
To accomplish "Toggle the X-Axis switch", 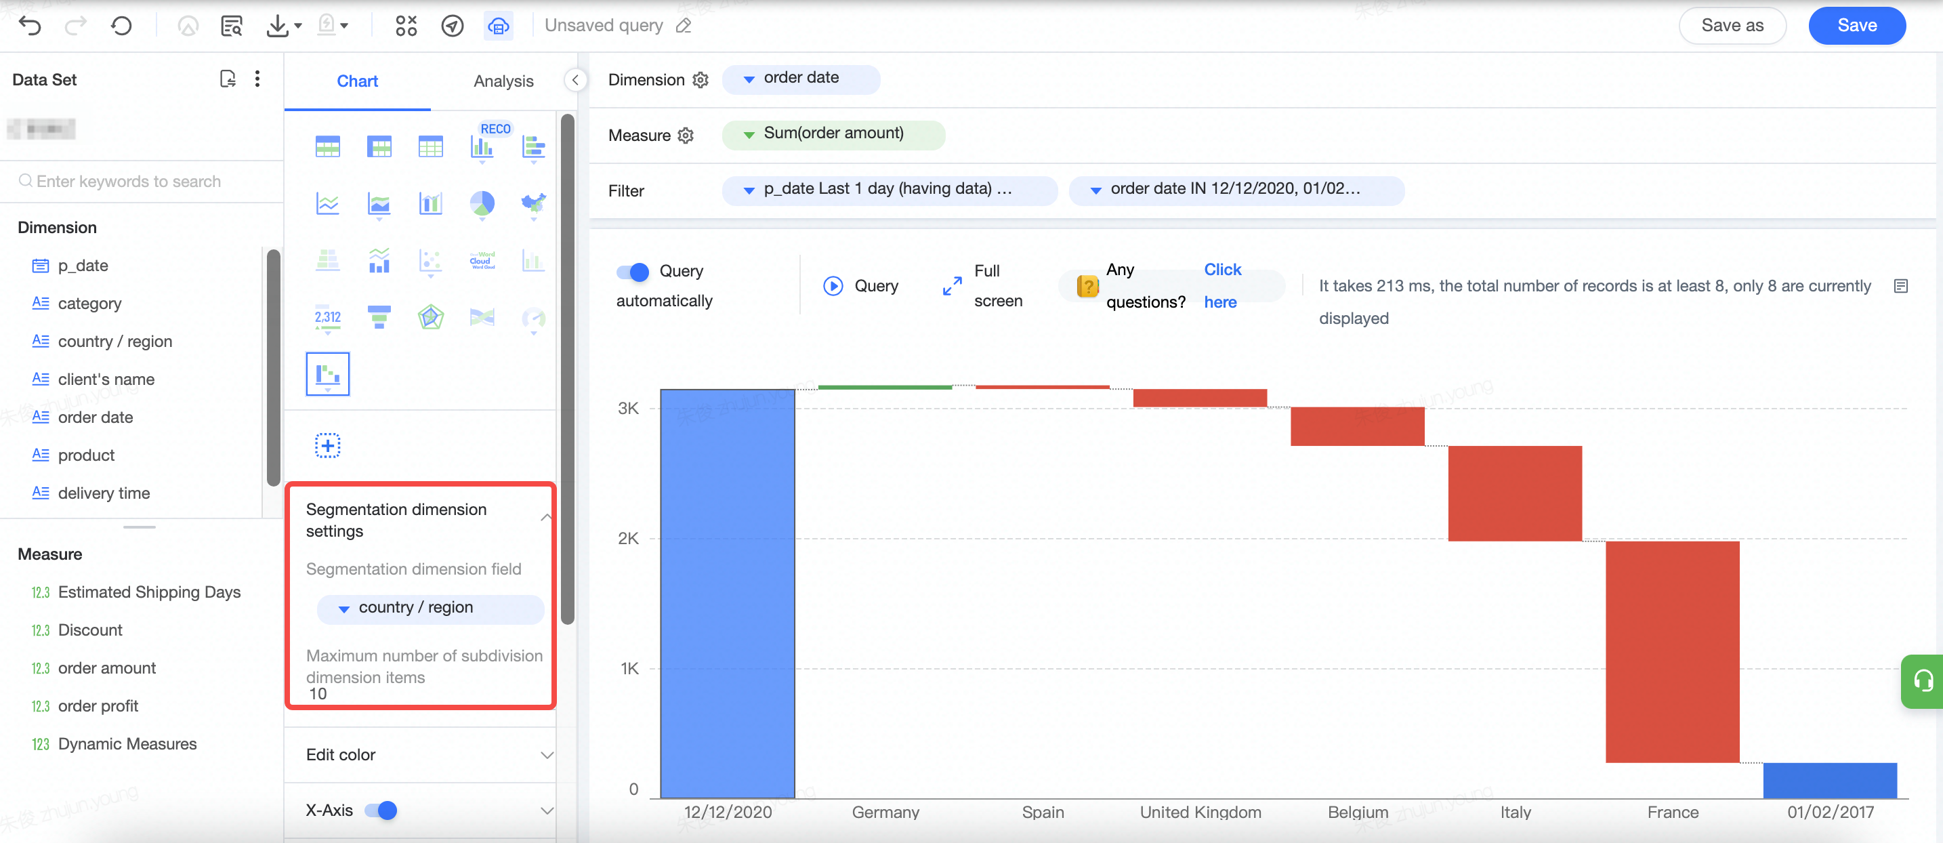I will pos(381,810).
